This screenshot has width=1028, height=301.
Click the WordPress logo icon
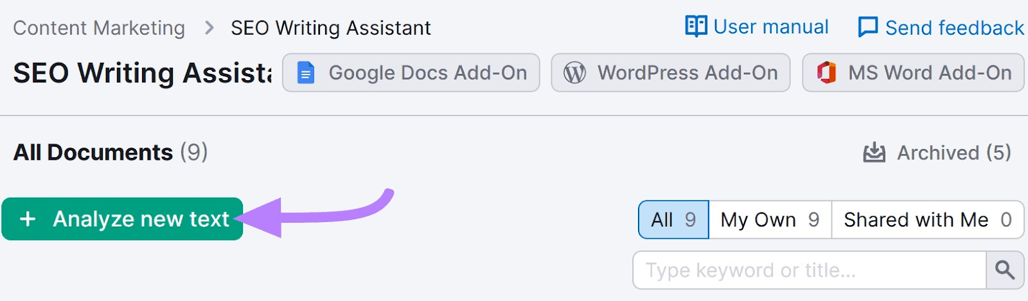[x=574, y=73]
